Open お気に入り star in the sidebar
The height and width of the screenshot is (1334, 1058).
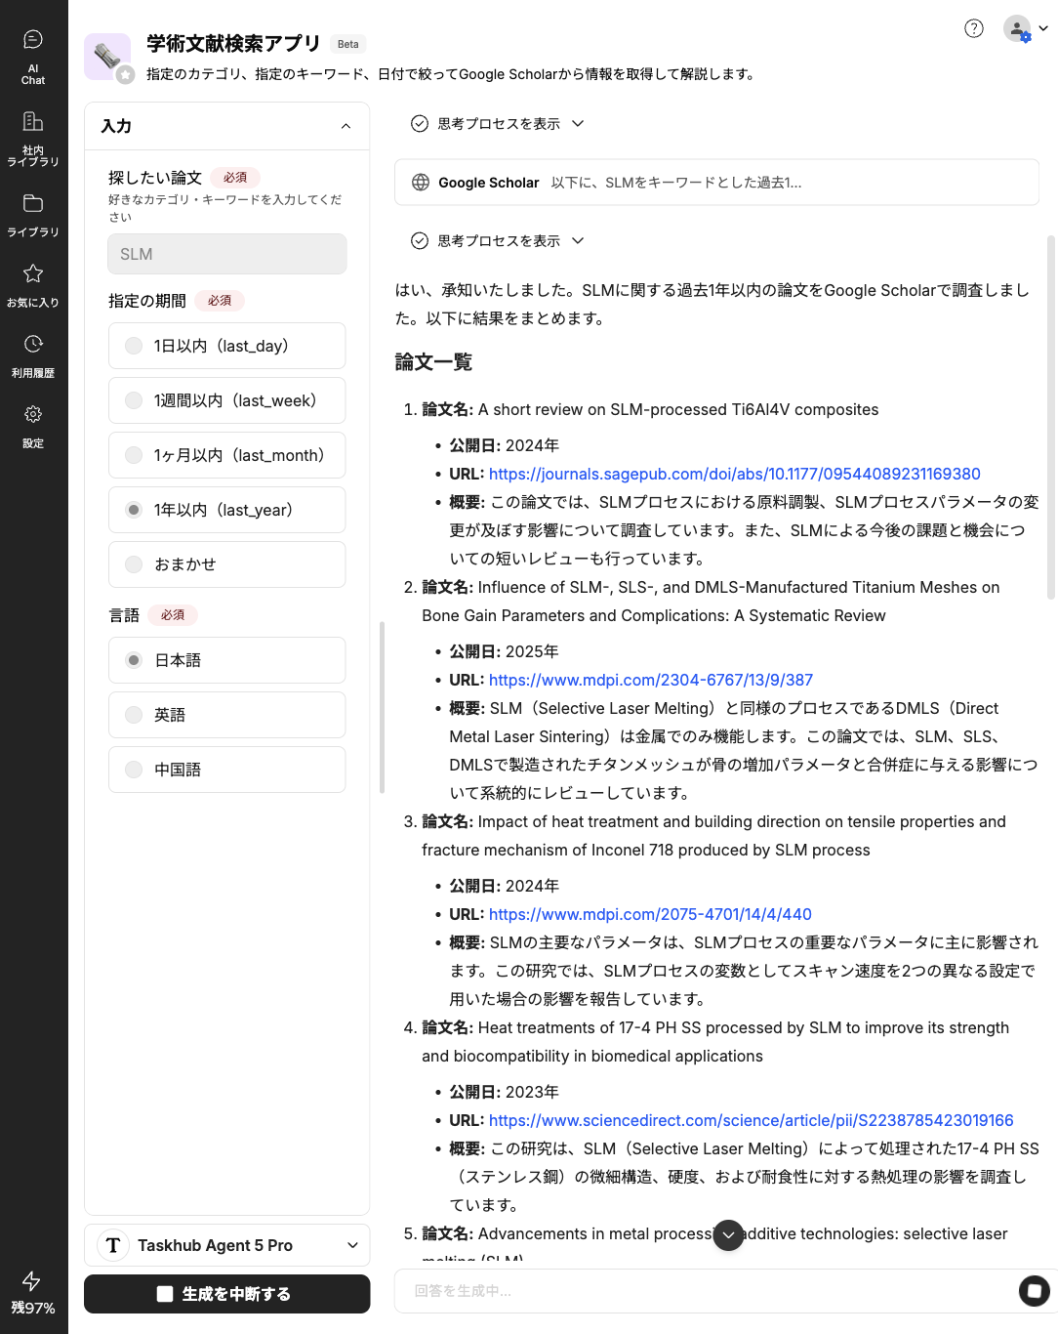pyautogui.click(x=33, y=284)
